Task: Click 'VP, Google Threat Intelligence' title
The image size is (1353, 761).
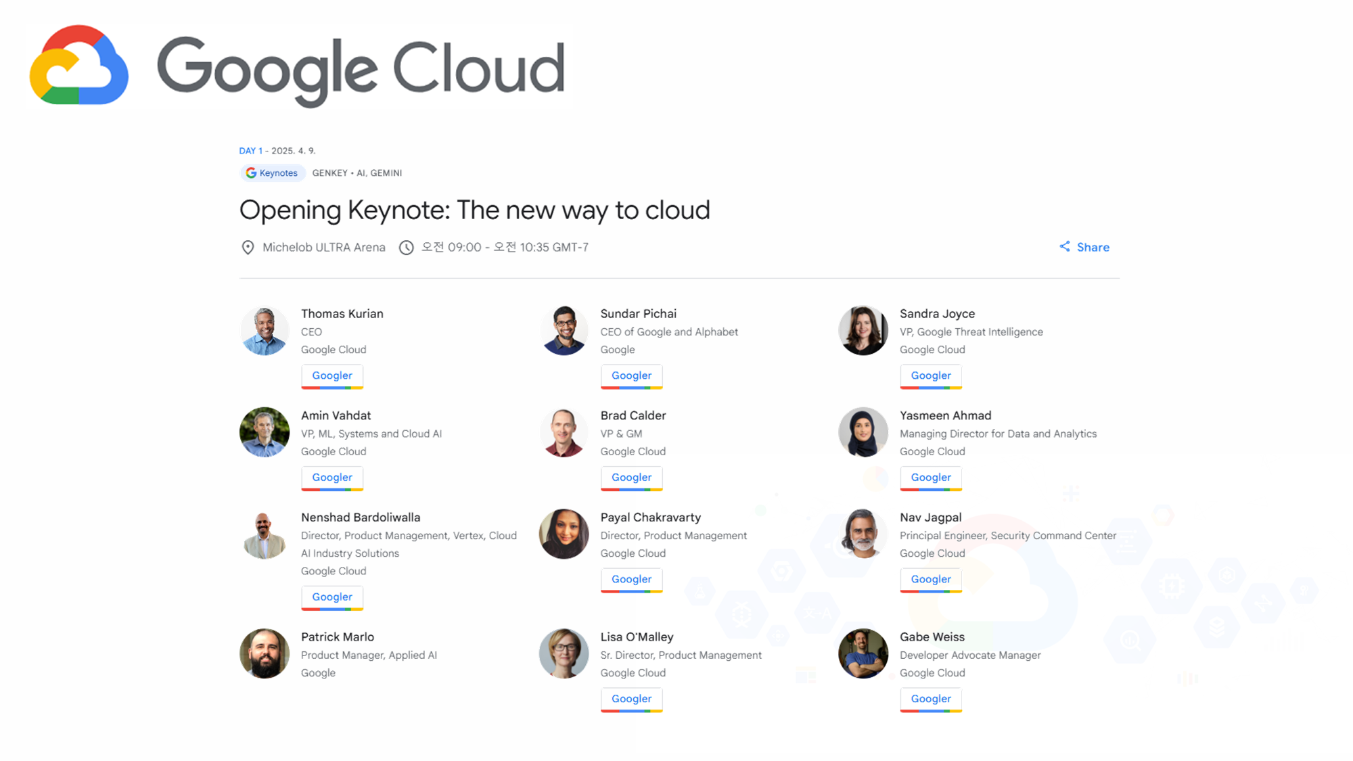Action: 971,332
